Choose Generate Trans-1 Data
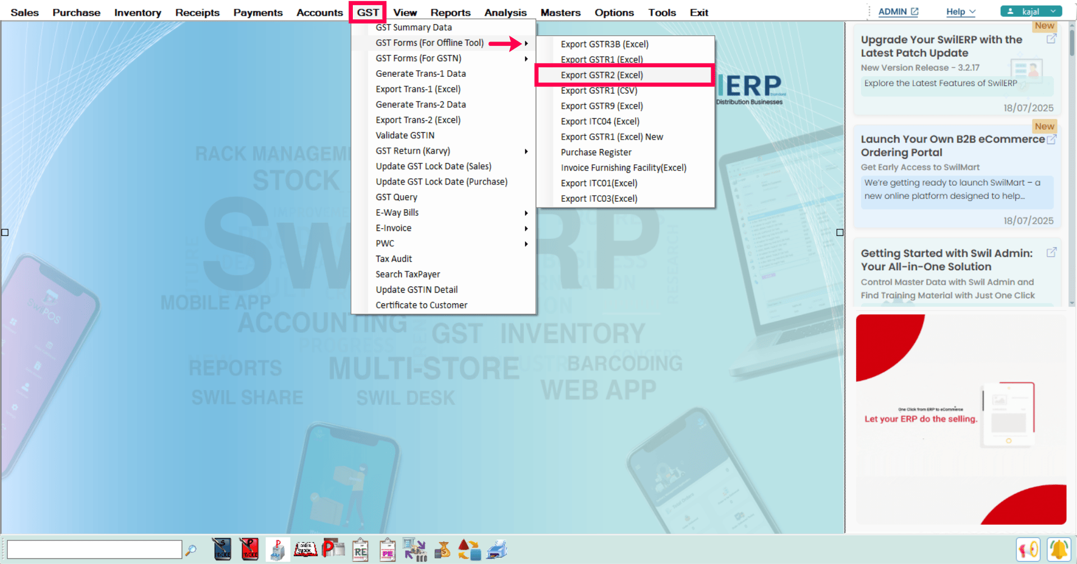1077x564 pixels. click(x=443, y=73)
